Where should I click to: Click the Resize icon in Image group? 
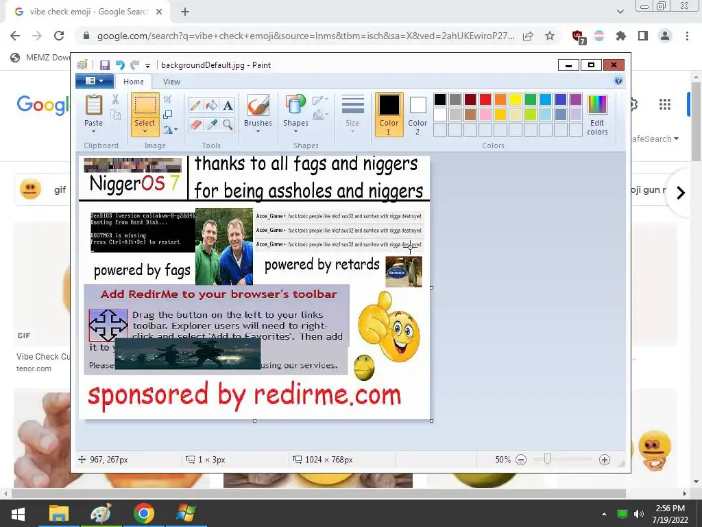click(168, 115)
